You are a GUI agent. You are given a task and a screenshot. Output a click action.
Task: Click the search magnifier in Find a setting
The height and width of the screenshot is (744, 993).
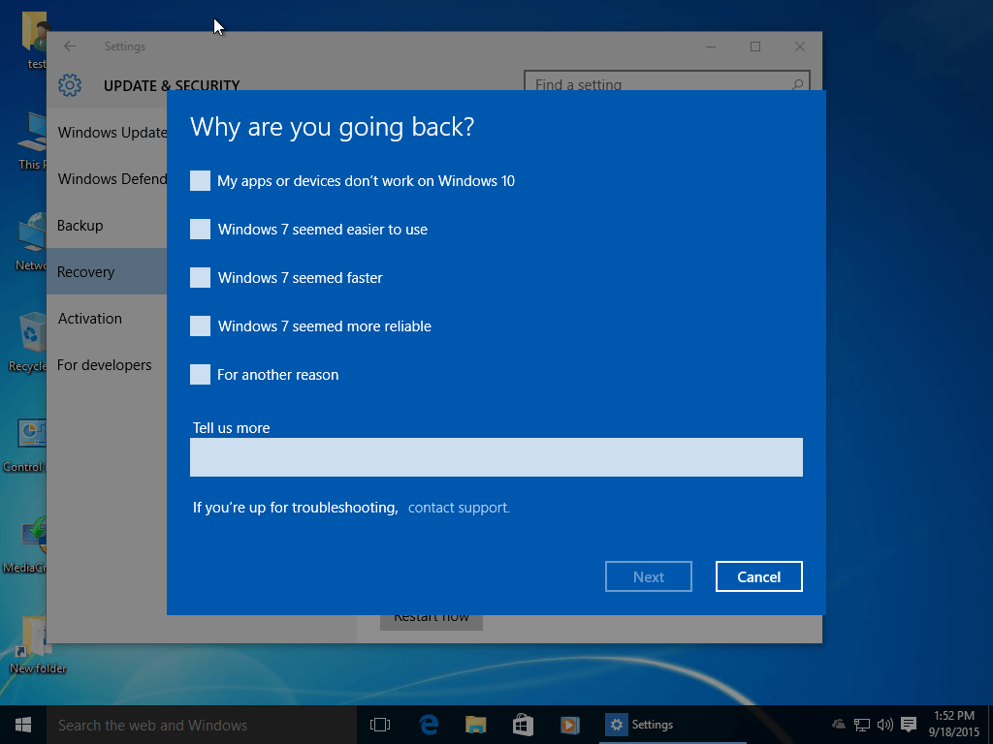pyautogui.click(x=797, y=84)
